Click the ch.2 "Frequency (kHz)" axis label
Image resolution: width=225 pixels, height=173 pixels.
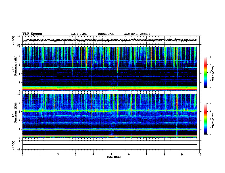click(16, 113)
